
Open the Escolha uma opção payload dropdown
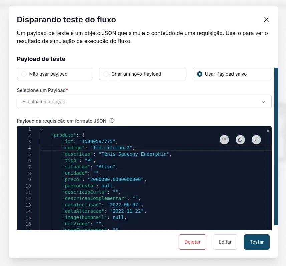pos(144,102)
